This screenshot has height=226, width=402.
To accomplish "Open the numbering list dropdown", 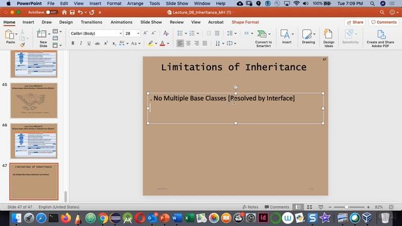I will [198, 33].
